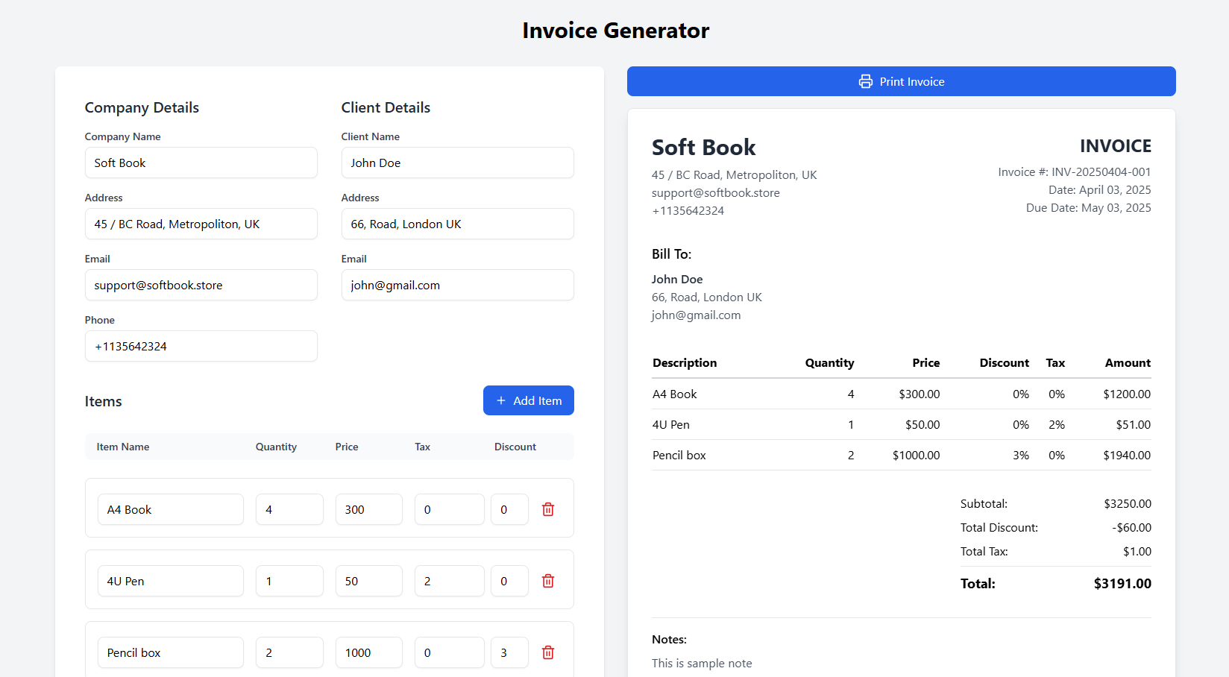1229x677 pixels.
Task: Click the Client Name field containing John Doe
Action: [x=457, y=163]
